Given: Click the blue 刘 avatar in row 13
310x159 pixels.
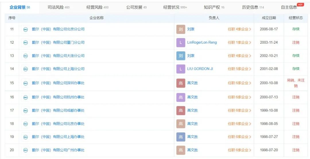Looking at the screenshot, I should [181, 56].
